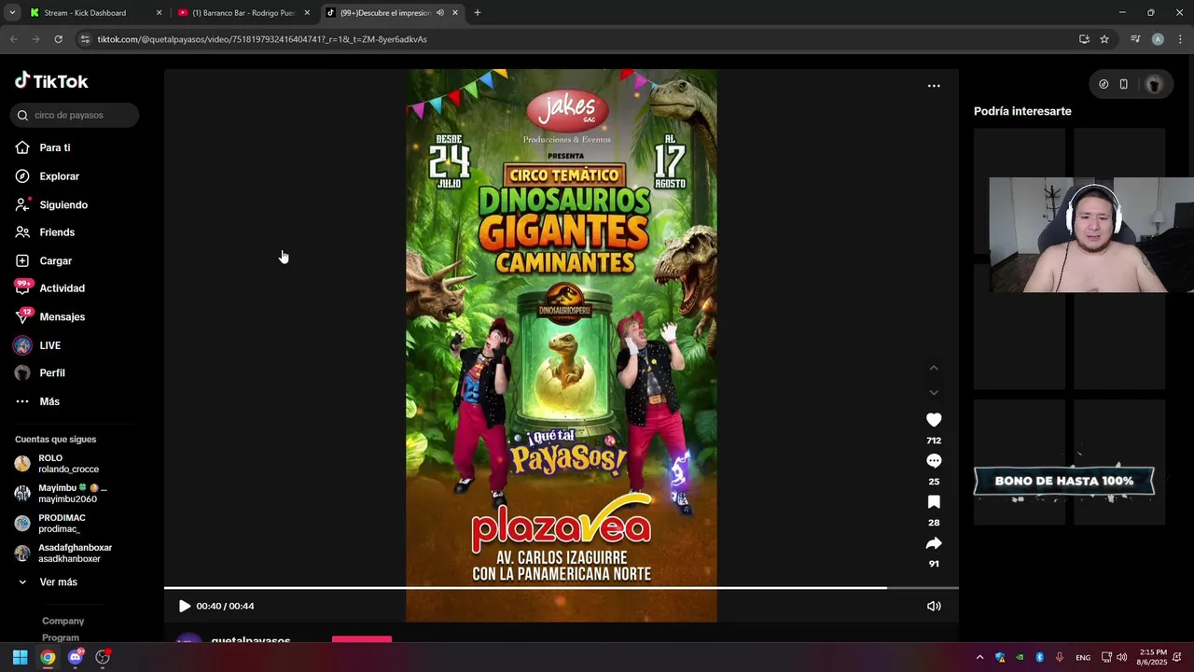Viewport: 1194px width, 672px height.
Task: Open the Chrome profile avatar
Action: tap(1158, 39)
